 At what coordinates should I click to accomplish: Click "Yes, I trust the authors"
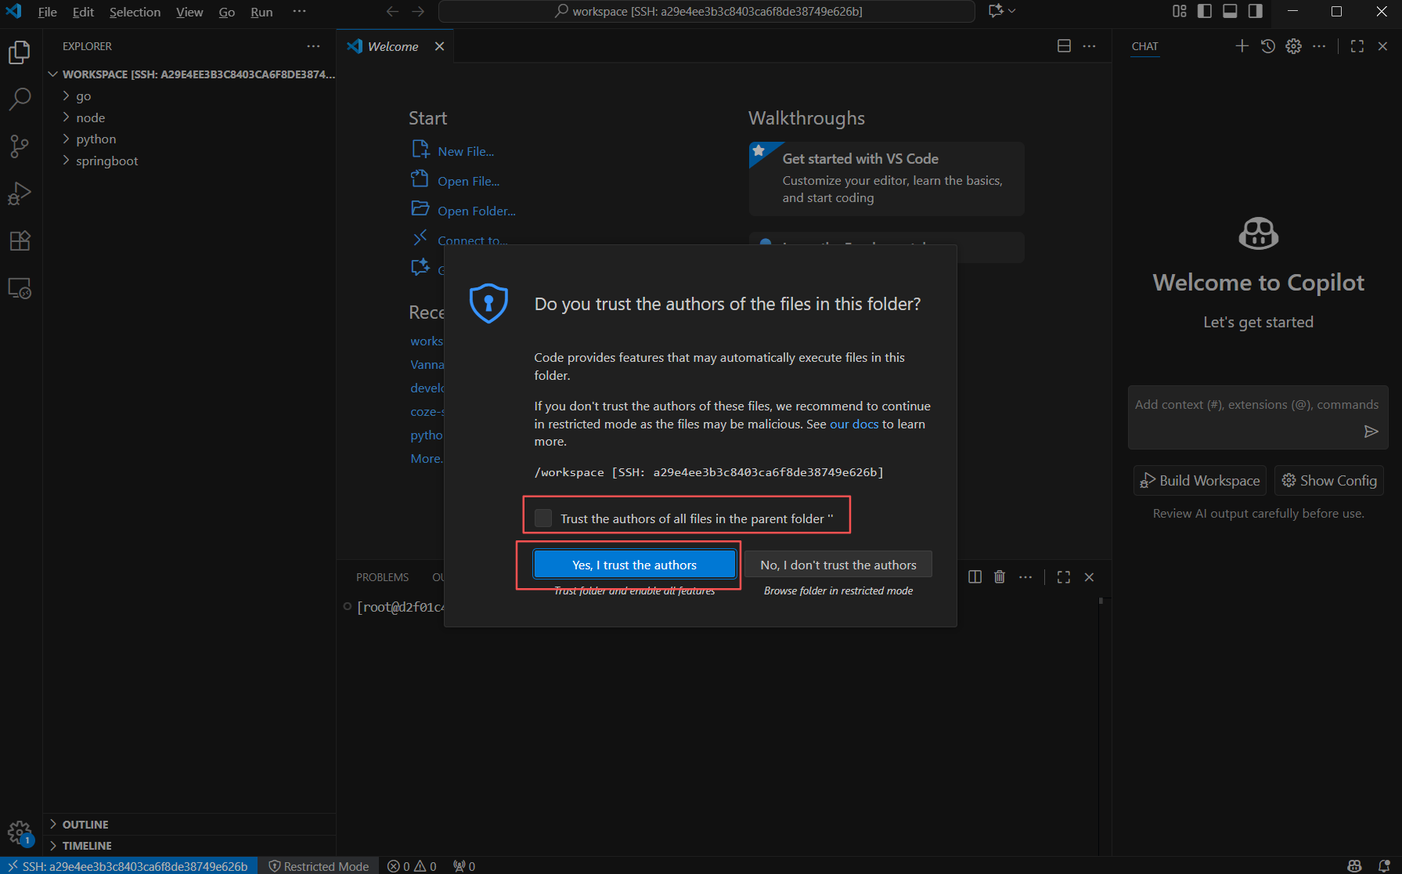pyautogui.click(x=634, y=565)
